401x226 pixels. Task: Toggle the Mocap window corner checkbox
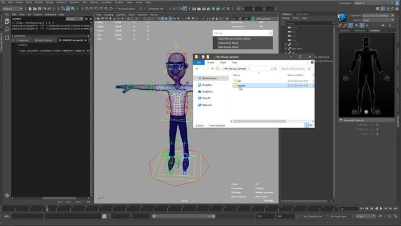click(270, 33)
